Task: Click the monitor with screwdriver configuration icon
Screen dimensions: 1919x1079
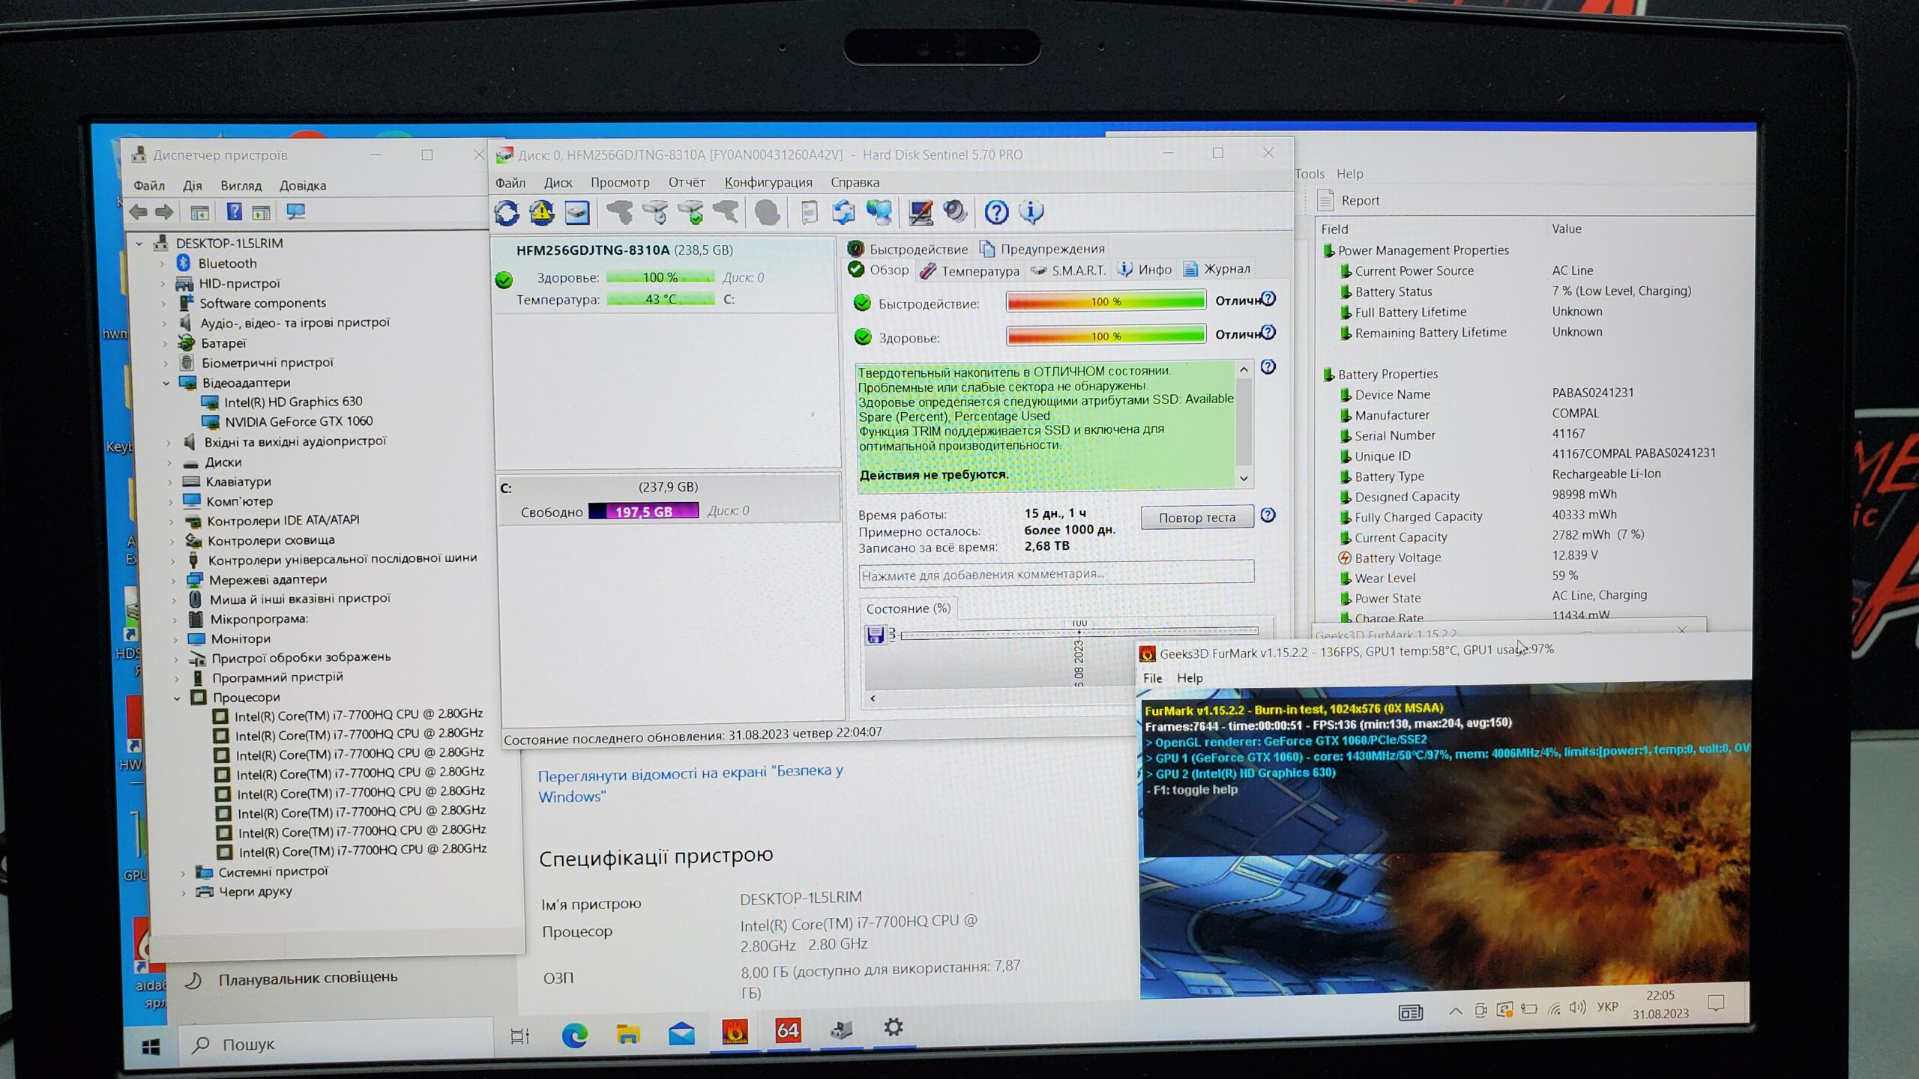Action: coord(920,213)
